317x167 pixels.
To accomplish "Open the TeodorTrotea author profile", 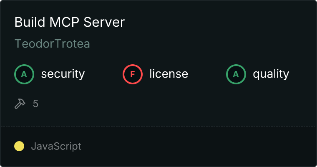I will [52, 43].
